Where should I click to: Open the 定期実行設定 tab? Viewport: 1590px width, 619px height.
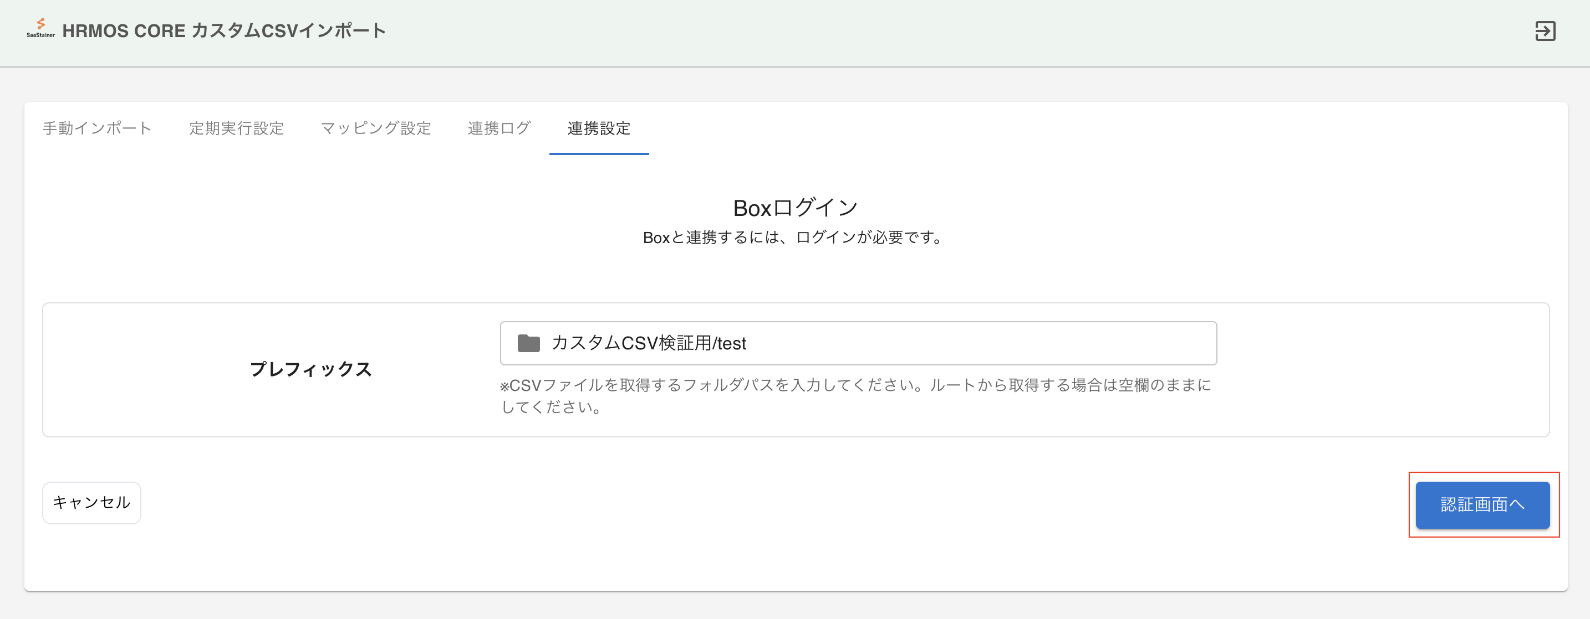pos(236,128)
